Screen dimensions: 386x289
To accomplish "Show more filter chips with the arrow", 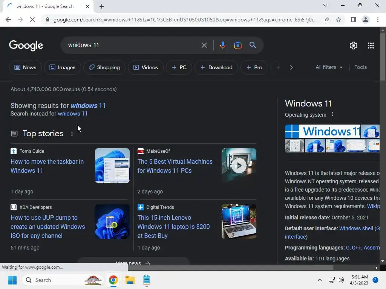I will tap(291, 67).
